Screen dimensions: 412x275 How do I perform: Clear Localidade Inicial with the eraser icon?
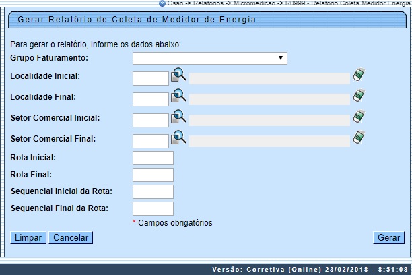coord(359,75)
